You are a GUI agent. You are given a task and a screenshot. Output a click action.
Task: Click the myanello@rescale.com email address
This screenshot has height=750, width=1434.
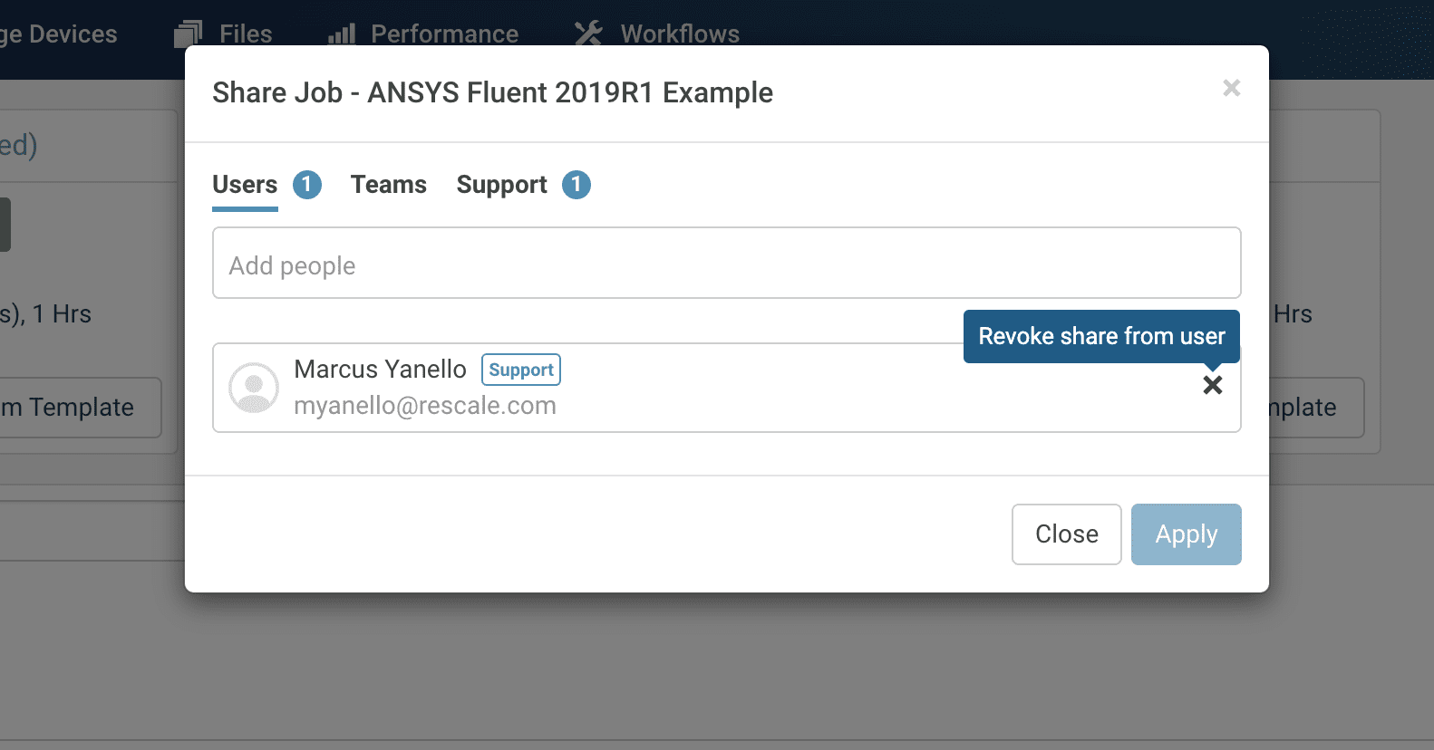pyautogui.click(x=424, y=406)
